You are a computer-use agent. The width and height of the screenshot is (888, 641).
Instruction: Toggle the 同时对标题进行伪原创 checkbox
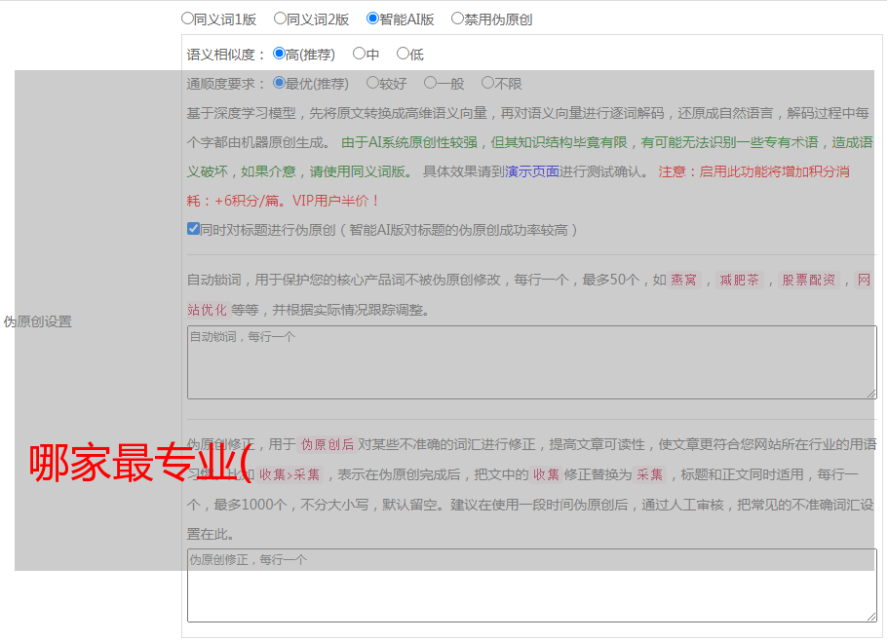click(193, 229)
